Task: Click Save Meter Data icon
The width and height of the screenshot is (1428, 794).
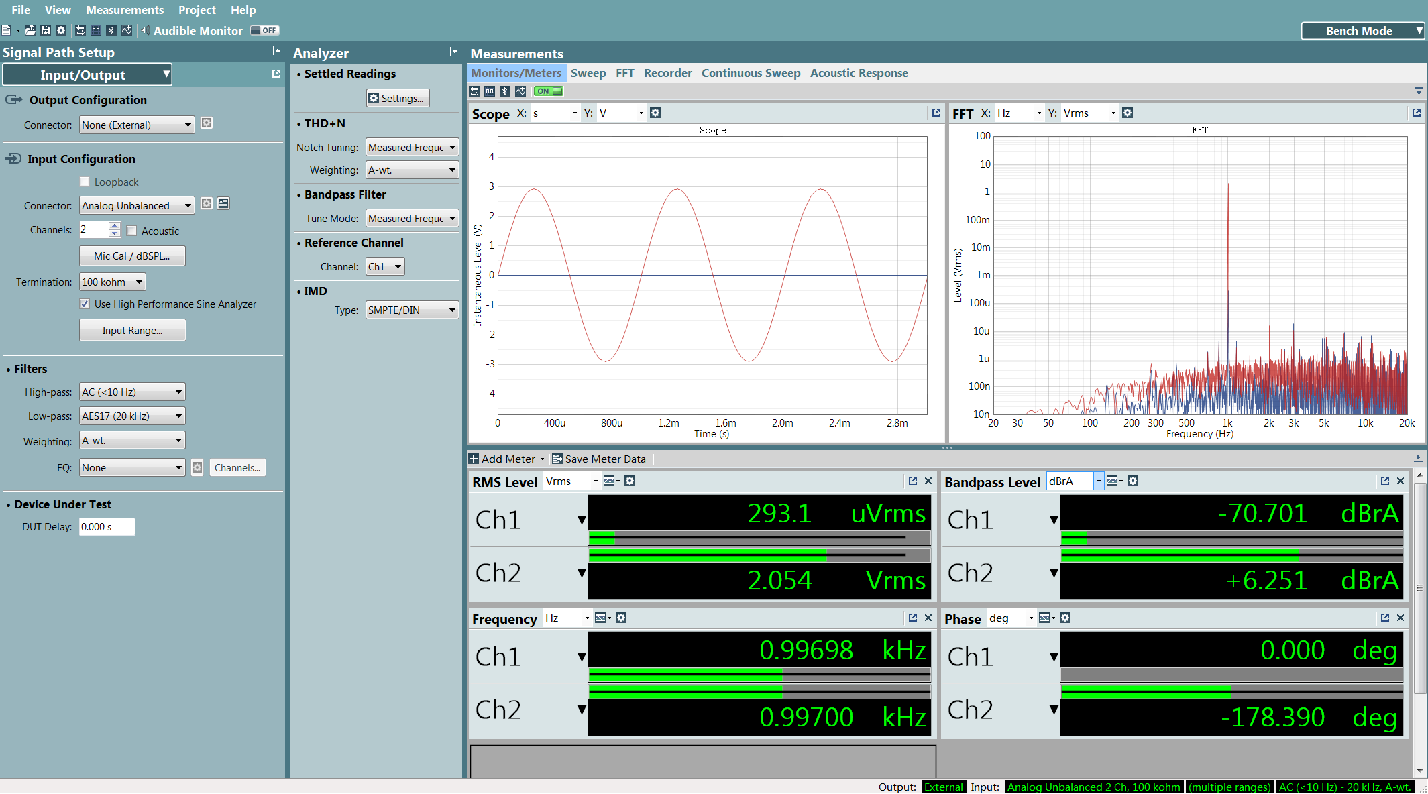Action: [x=557, y=459]
